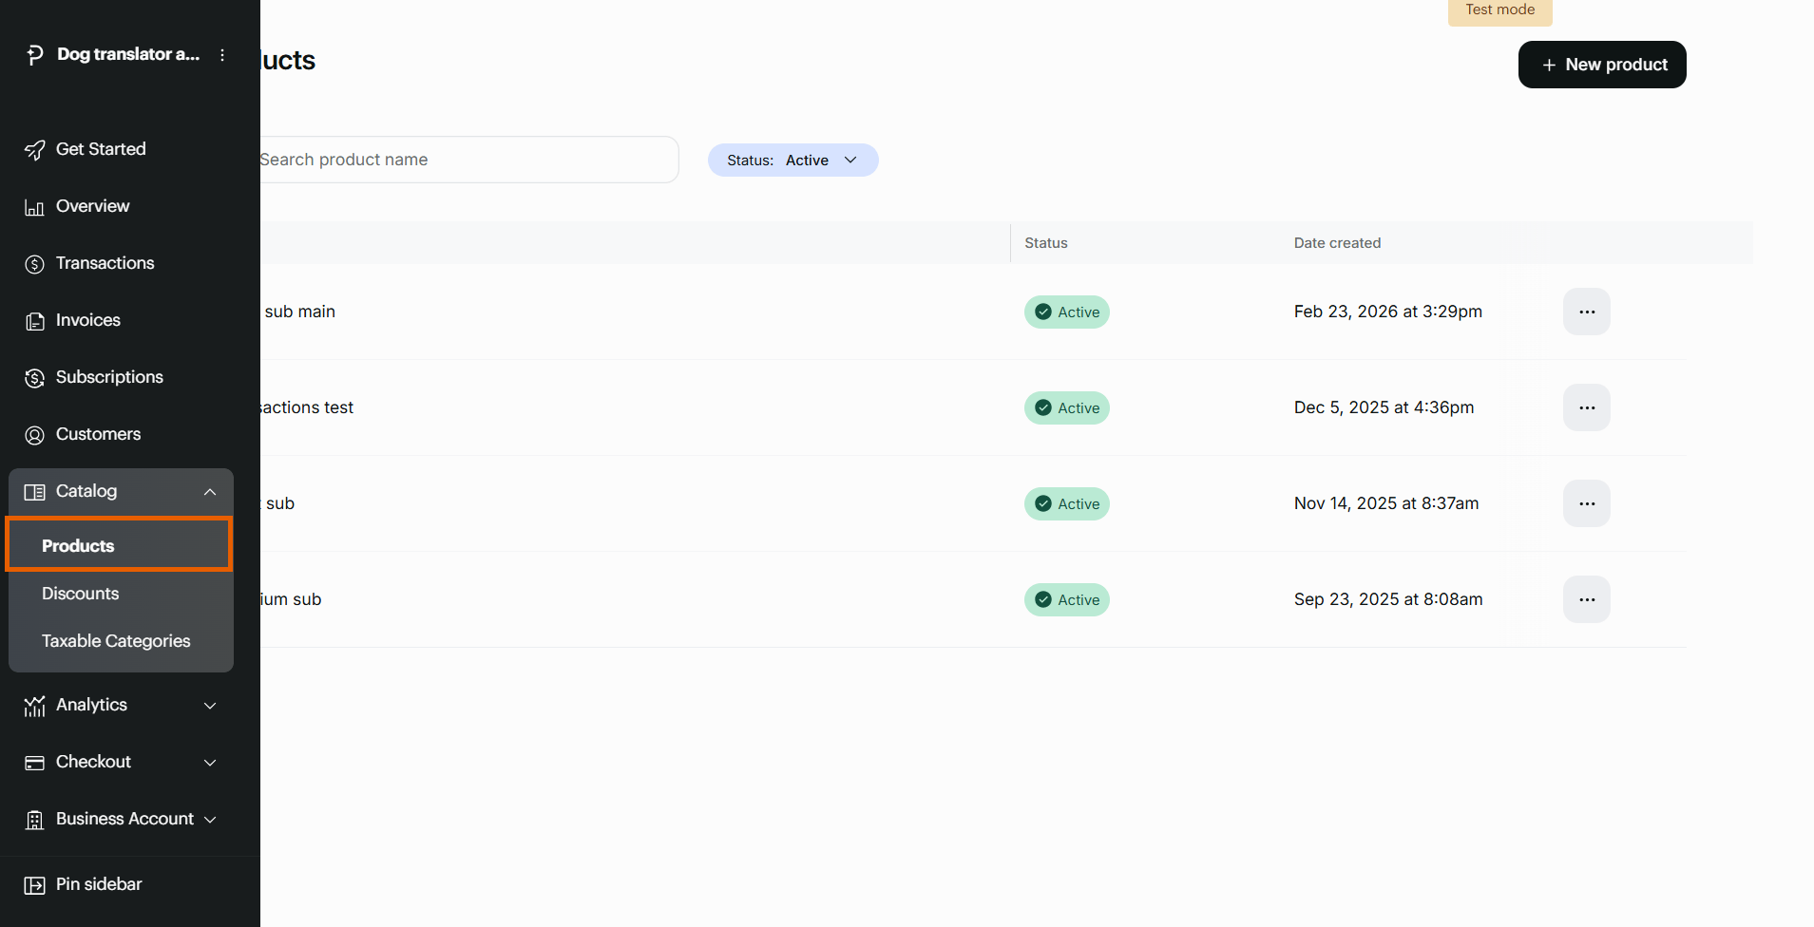Click the Get Started rocket icon

tap(35, 150)
